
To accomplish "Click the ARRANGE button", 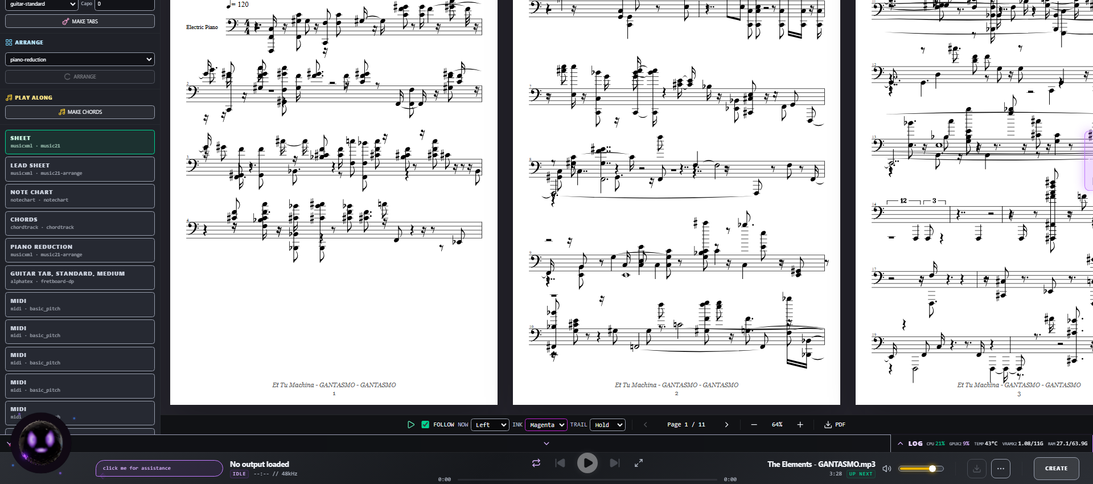I will (80, 76).
